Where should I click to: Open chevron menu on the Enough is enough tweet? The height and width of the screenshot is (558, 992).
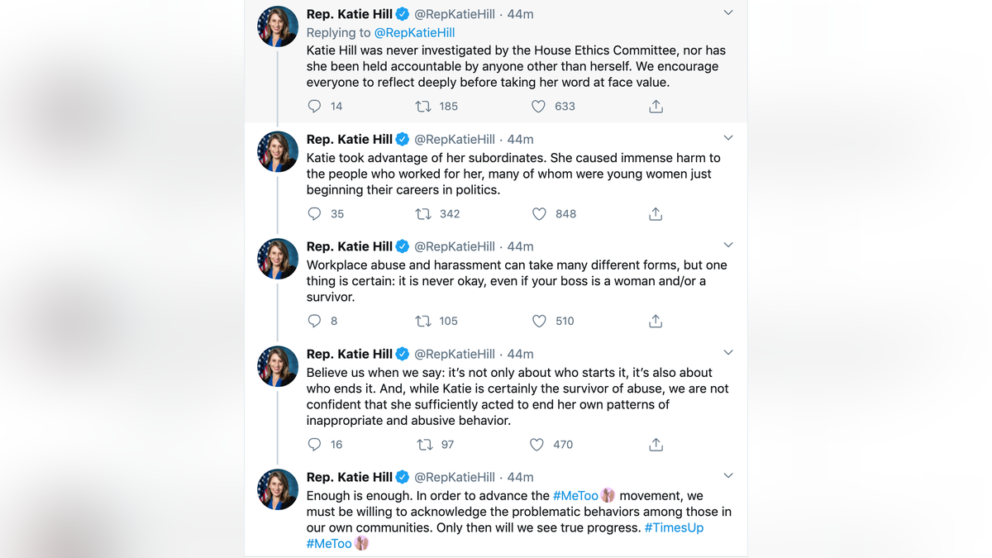(728, 476)
